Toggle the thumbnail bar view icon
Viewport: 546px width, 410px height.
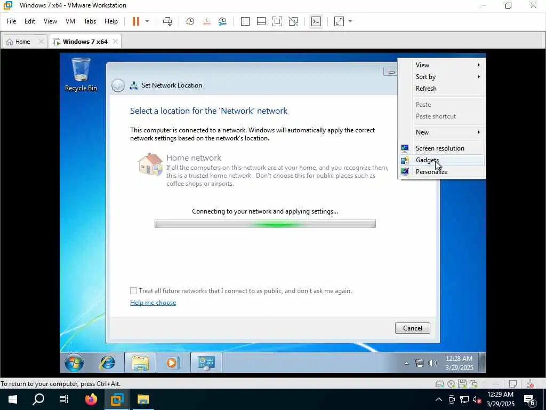[261, 21]
